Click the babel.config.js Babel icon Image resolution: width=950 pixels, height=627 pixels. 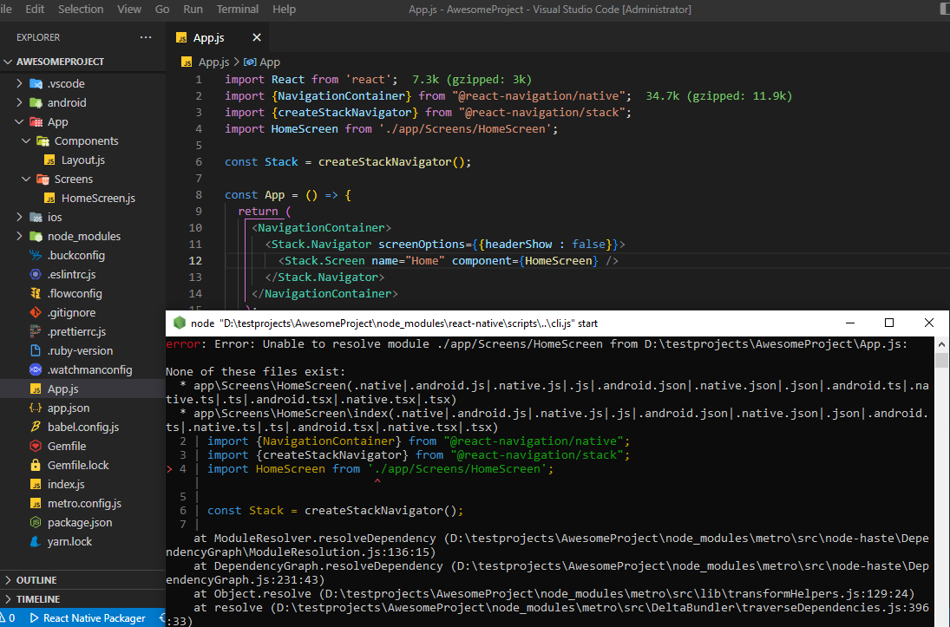pyautogui.click(x=36, y=427)
